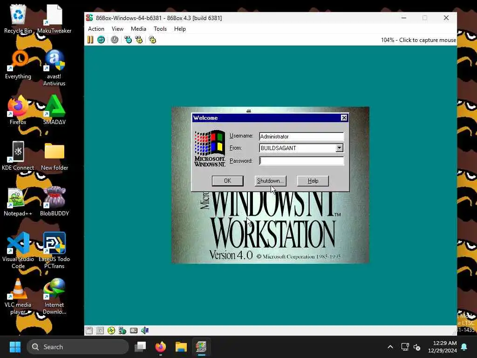Open the 86Box settings gear icon

coord(152,40)
